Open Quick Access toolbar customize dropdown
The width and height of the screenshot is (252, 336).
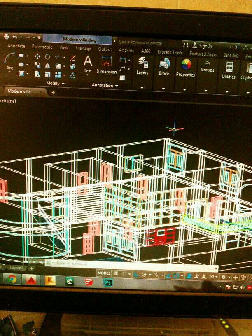pyautogui.click(x=39, y=37)
